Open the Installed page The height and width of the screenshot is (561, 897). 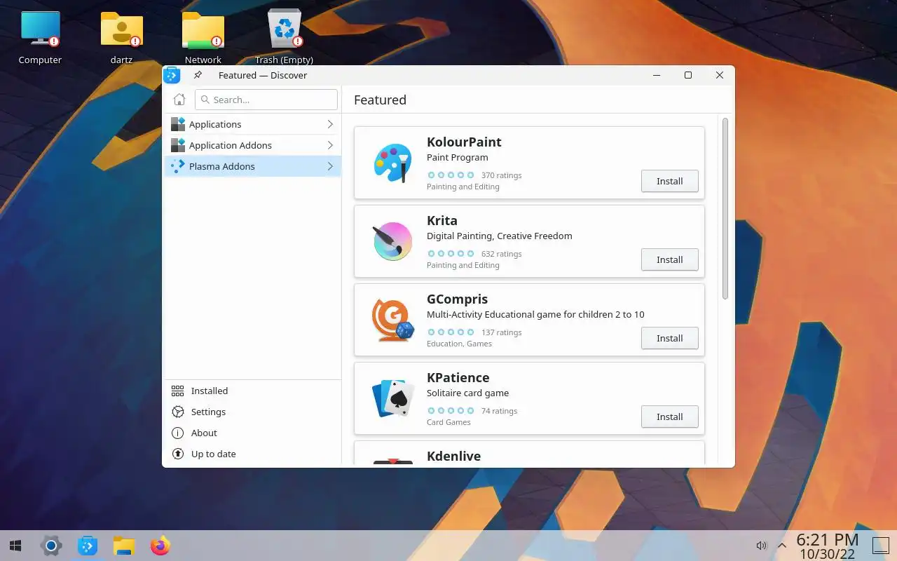[210, 391]
